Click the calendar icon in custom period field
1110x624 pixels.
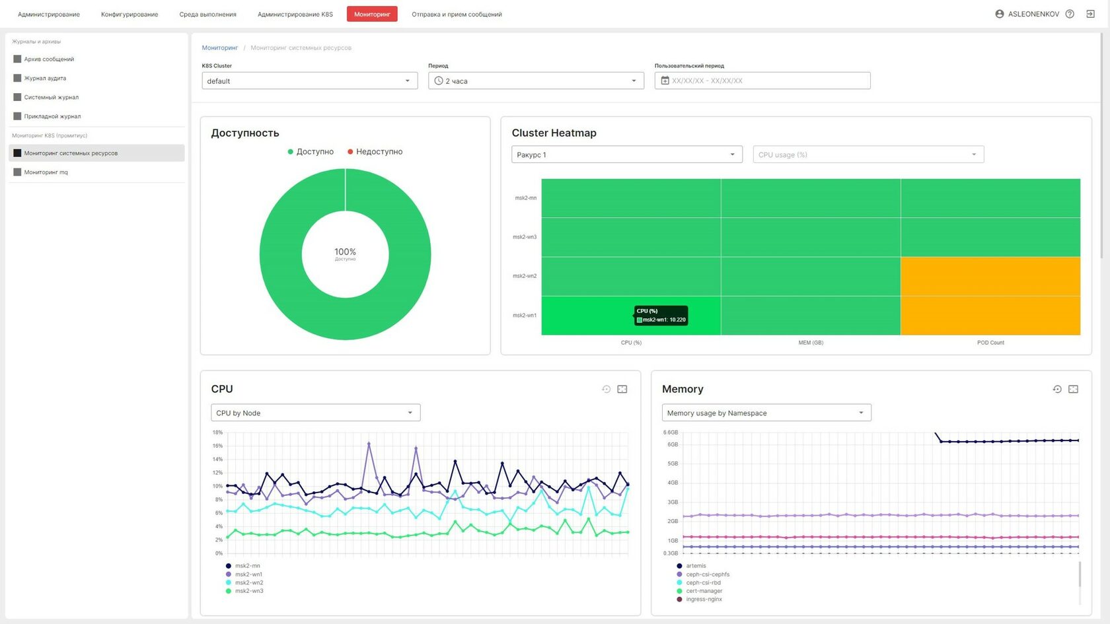click(x=665, y=81)
